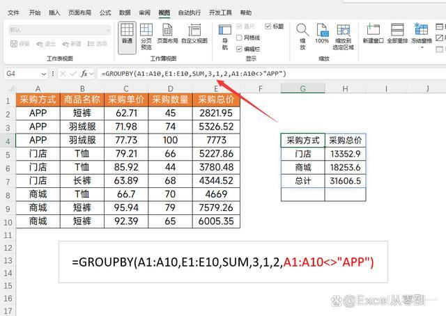Click 缩放到选定区域 zoom to selection
This screenshot has height=316, width=446.
(344, 37)
